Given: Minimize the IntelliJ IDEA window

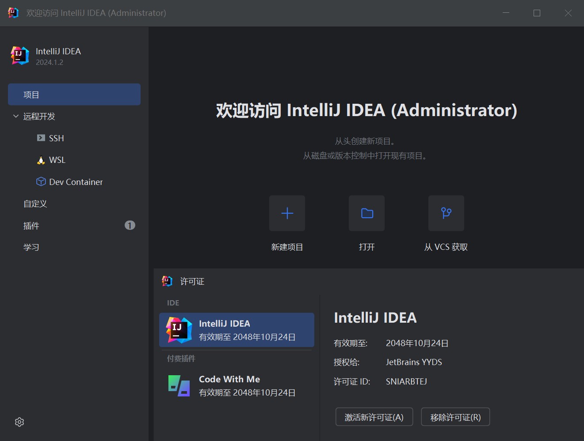Looking at the screenshot, I should [506, 13].
